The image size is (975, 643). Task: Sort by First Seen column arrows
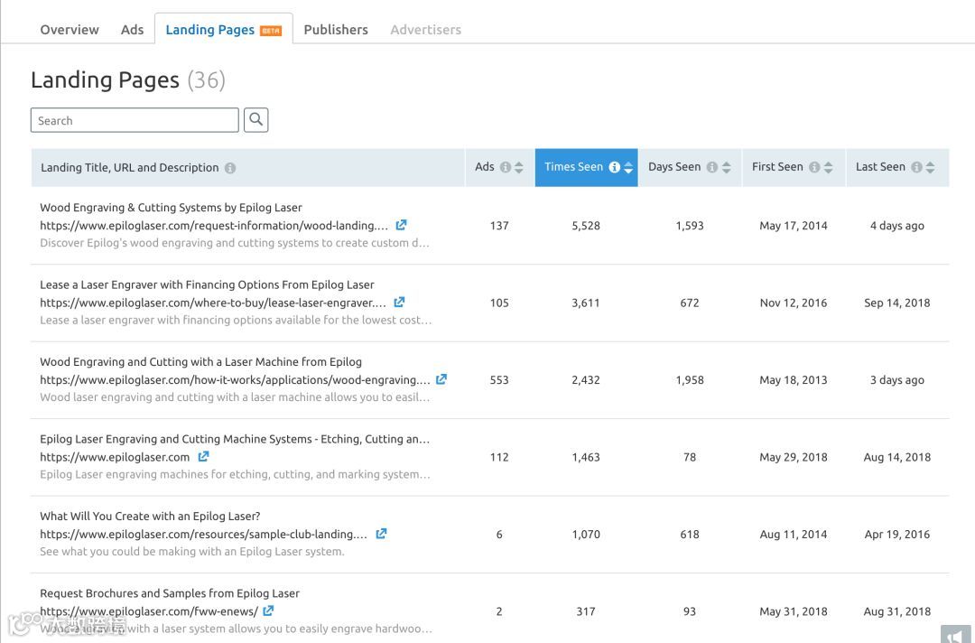828,167
